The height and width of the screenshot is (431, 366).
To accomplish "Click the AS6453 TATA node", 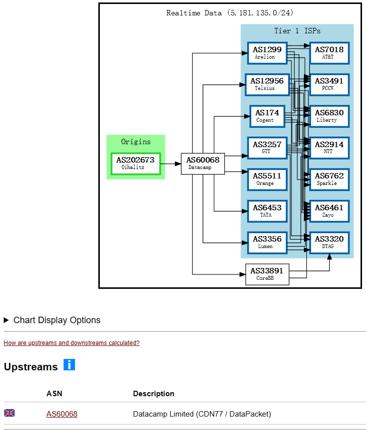I will tap(267, 211).
